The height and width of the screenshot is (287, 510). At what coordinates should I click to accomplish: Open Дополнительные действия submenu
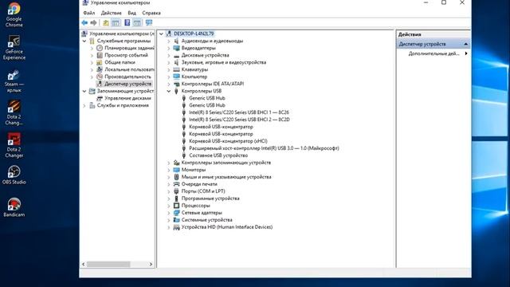(437, 53)
